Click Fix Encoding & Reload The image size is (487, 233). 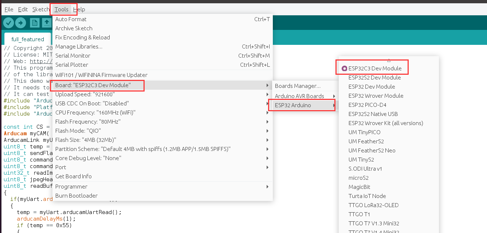(162, 37)
